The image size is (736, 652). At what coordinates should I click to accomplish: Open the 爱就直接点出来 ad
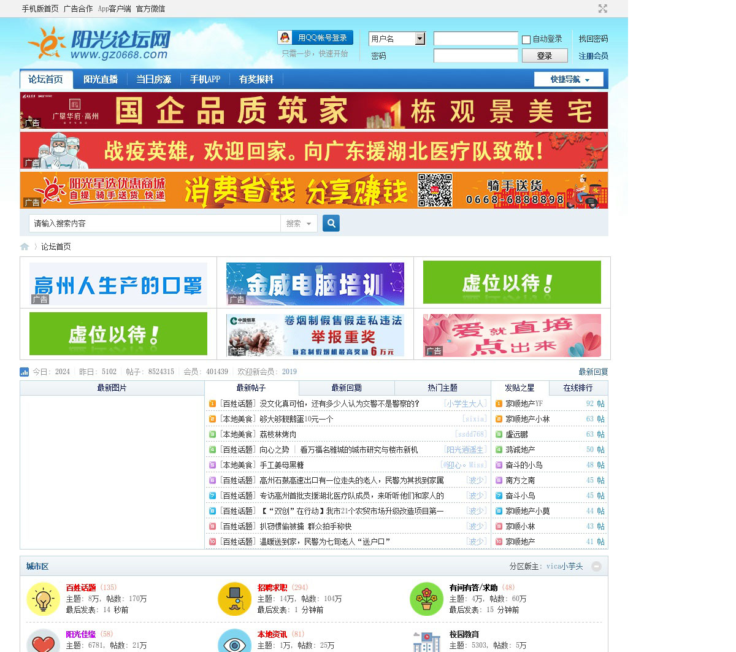pyautogui.click(x=512, y=335)
